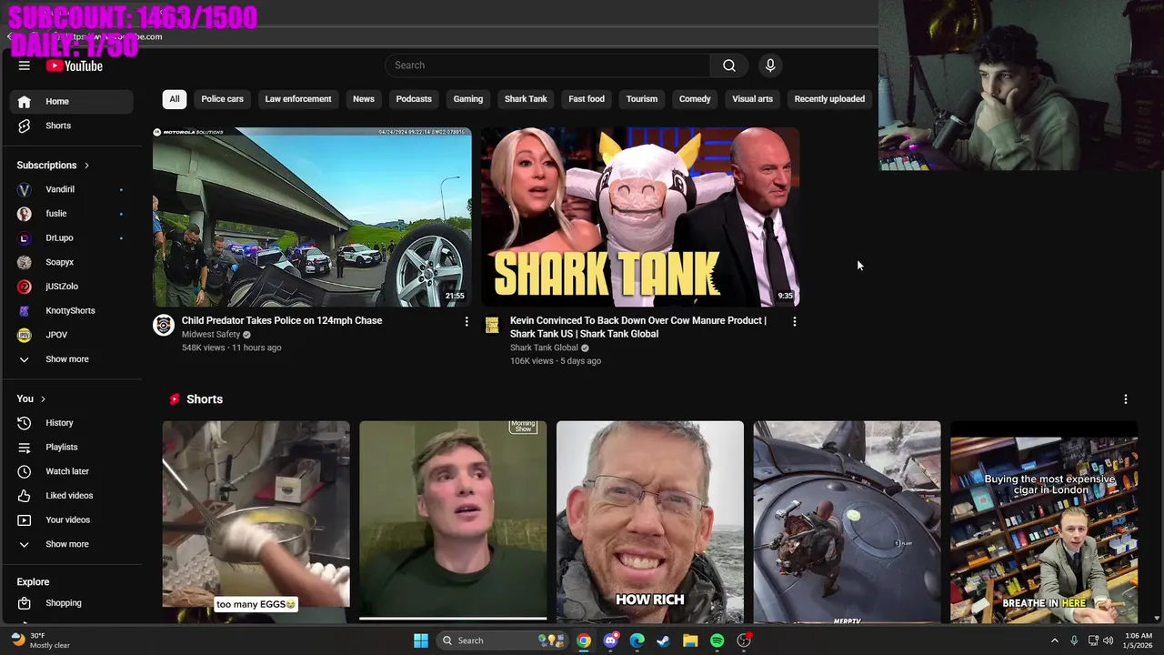This screenshot has width=1164, height=655.
Task: Select the Comedy filter chip
Action: tap(695, 99)
